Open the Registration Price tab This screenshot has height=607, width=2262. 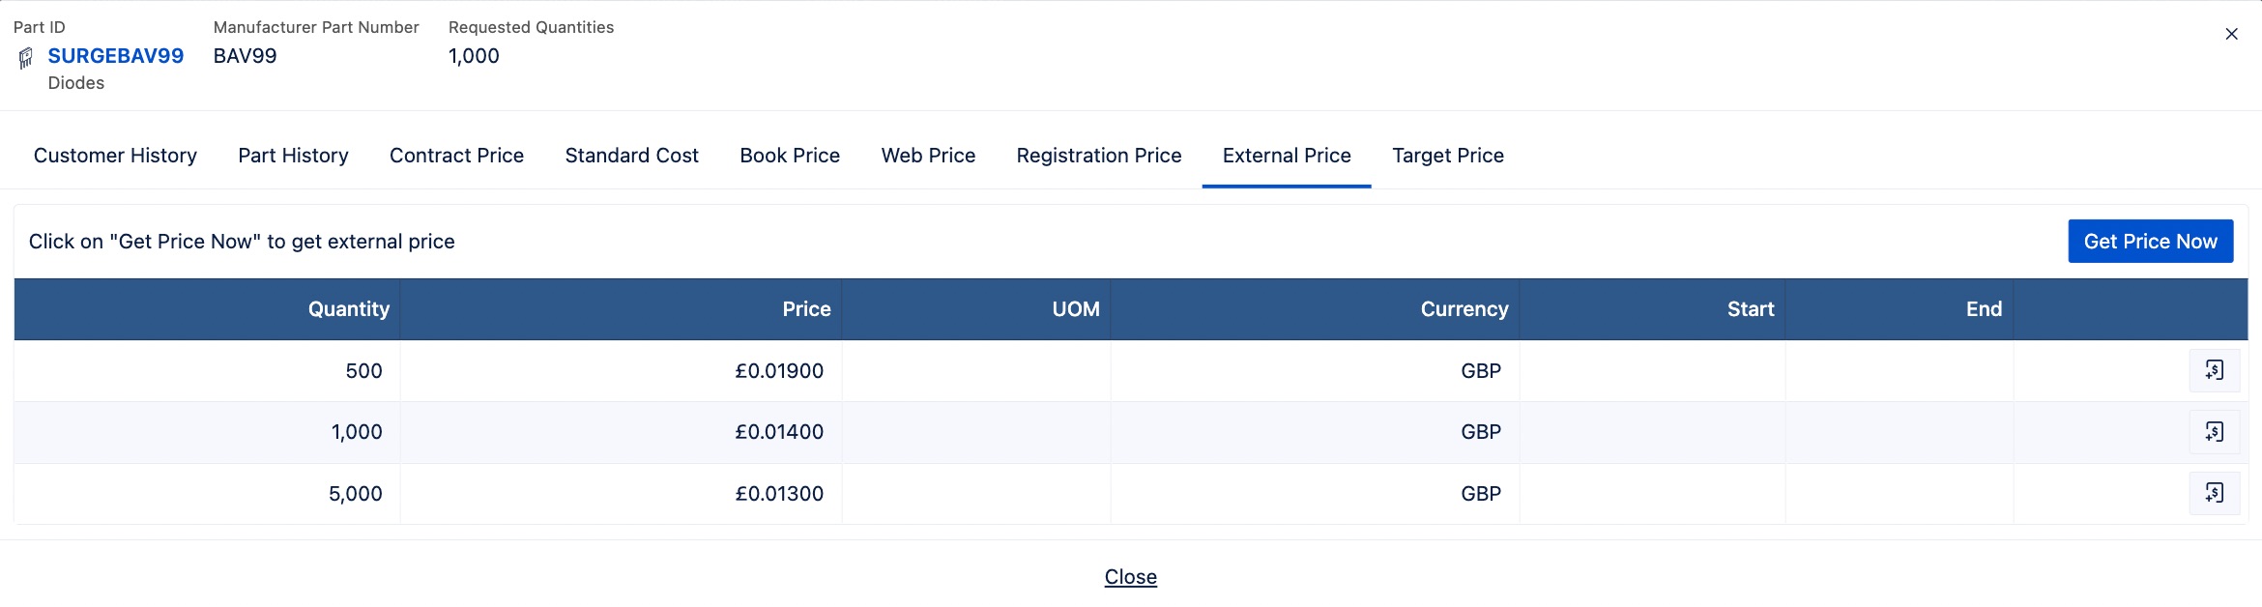[x=1099, y=156]
